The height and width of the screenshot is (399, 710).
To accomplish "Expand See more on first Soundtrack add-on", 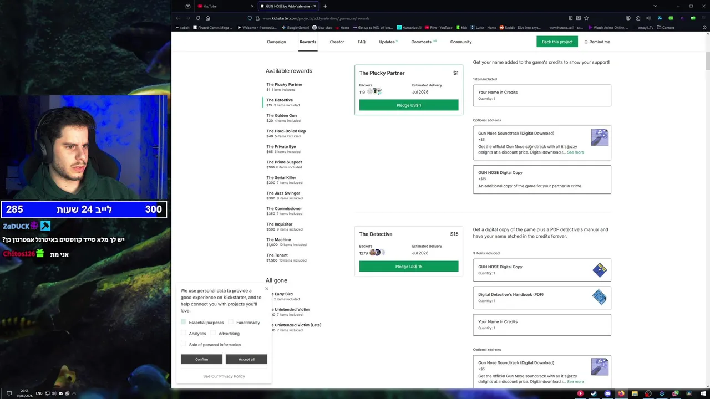I will click(575, 152).
